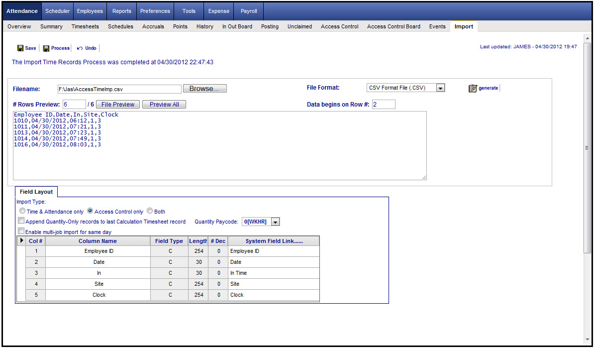This screenshot has width=594, height=348.
Task: Click the Browse button
Action: tap(204, 88)
